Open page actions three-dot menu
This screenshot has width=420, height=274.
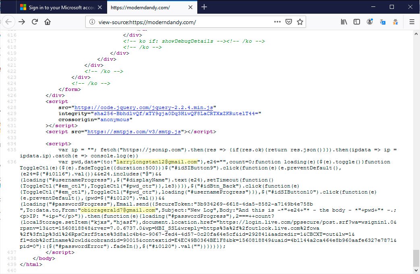coord(277,22)
